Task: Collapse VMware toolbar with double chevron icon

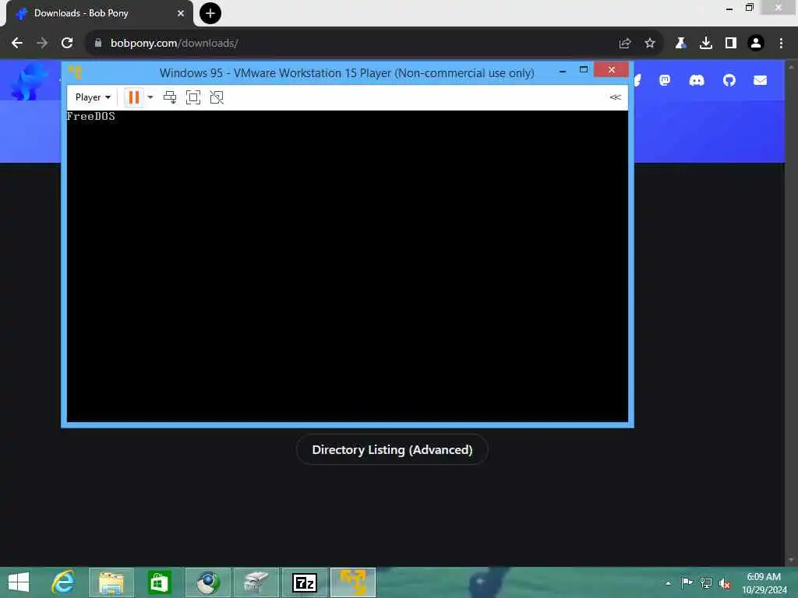Action: pos(616,97)
